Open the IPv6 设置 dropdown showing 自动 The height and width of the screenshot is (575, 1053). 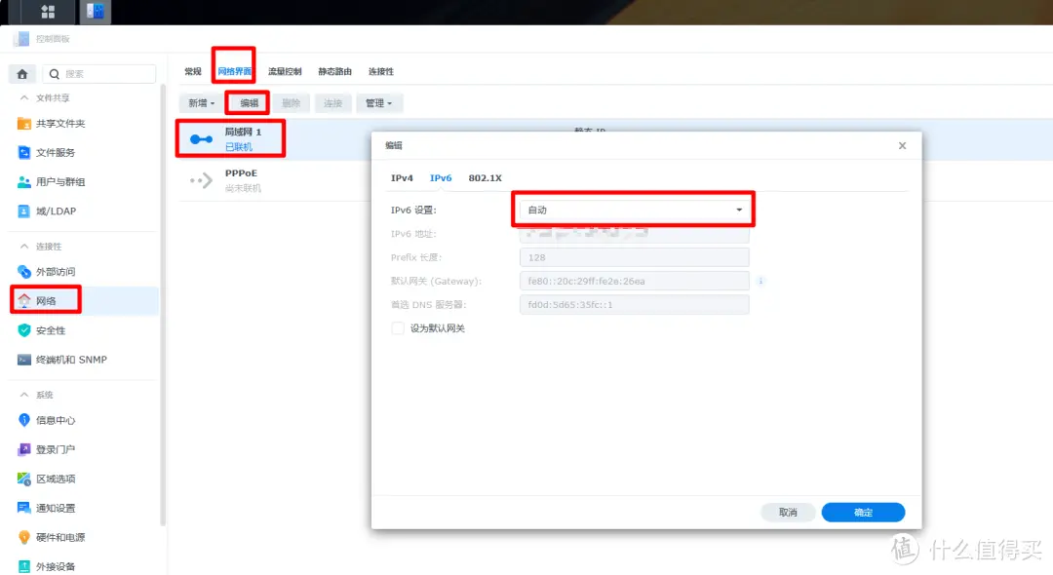pyautogui.click(x=633, y=208)
